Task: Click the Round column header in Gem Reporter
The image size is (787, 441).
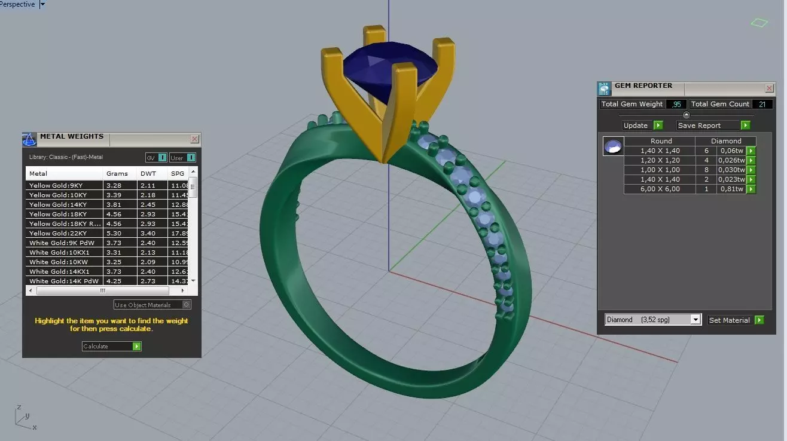Action: coord(661,141)
